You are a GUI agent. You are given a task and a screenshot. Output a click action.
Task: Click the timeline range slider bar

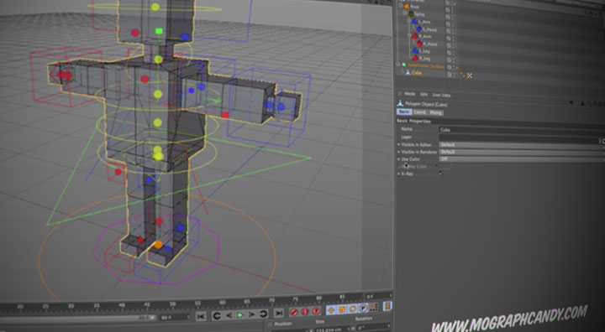(77, 319)
